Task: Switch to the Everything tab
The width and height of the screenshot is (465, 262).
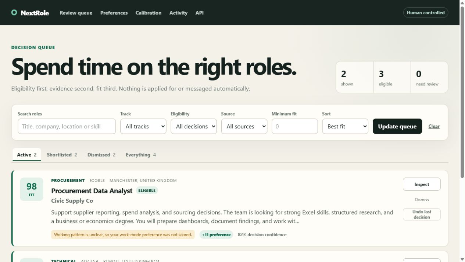Action: 141,155
